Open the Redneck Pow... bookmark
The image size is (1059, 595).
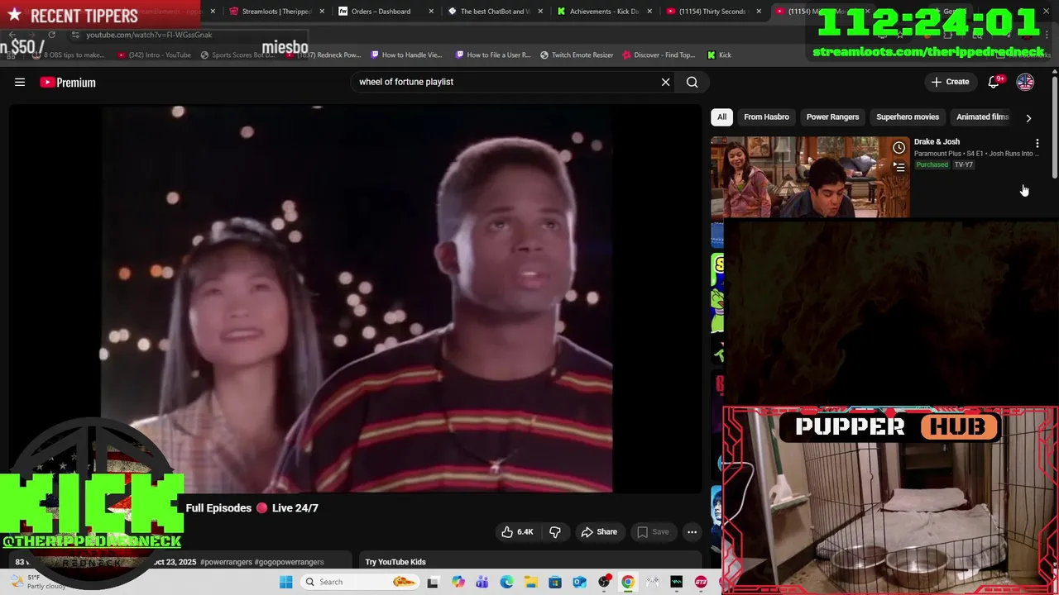pos(323,55)
